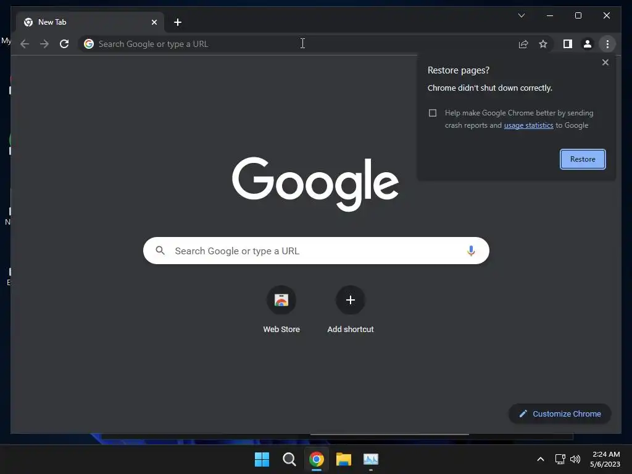Open the clock and date flyout
Image resolution: width=632 pixels, height=474 pixels.
[605, 459]
